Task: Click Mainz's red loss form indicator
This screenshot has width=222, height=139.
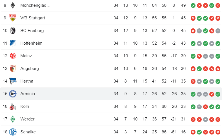Action: (199, 56)
